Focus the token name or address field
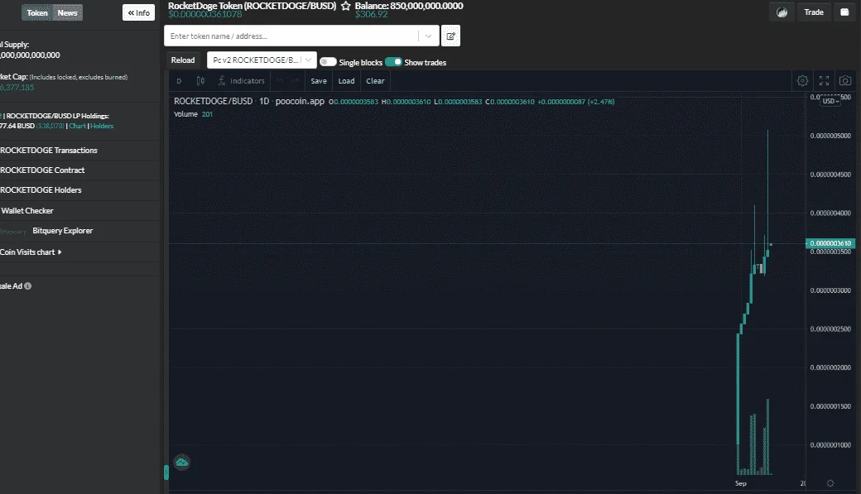The image size is (861, 494). [x=291, y=36]
